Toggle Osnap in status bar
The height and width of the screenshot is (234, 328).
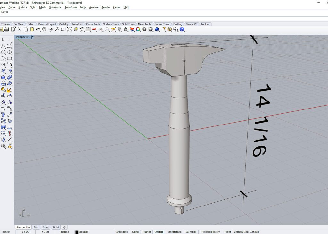159,232
